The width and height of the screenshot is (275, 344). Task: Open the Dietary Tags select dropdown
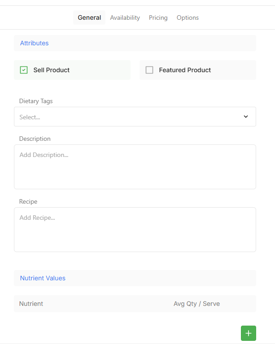pyautogui.click(x=130, y=117)
